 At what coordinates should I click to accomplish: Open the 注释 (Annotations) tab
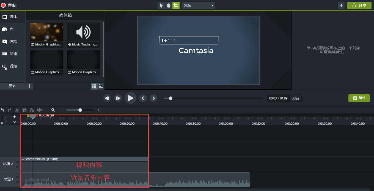click(x=13, y=41)
